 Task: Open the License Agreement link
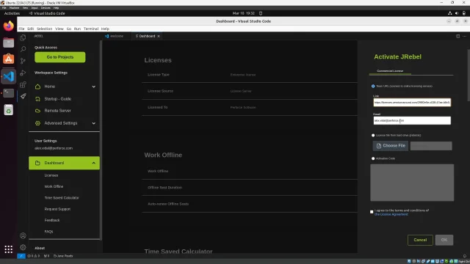tap(391, 215)
